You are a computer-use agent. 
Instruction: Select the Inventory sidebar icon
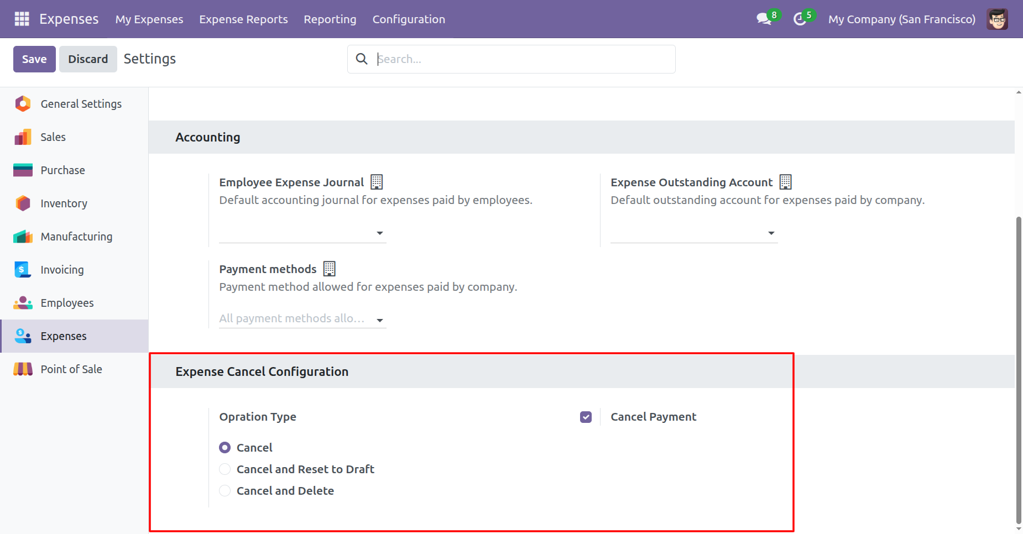point(23,203)
